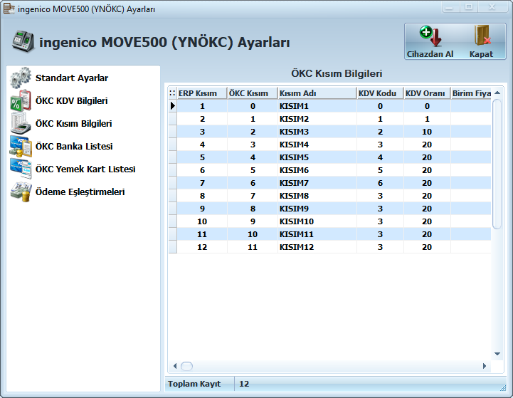Screen dimensions: 513x398
Task: Open Ödeme Eşleştirmeleri section
Action: [80, 192]
